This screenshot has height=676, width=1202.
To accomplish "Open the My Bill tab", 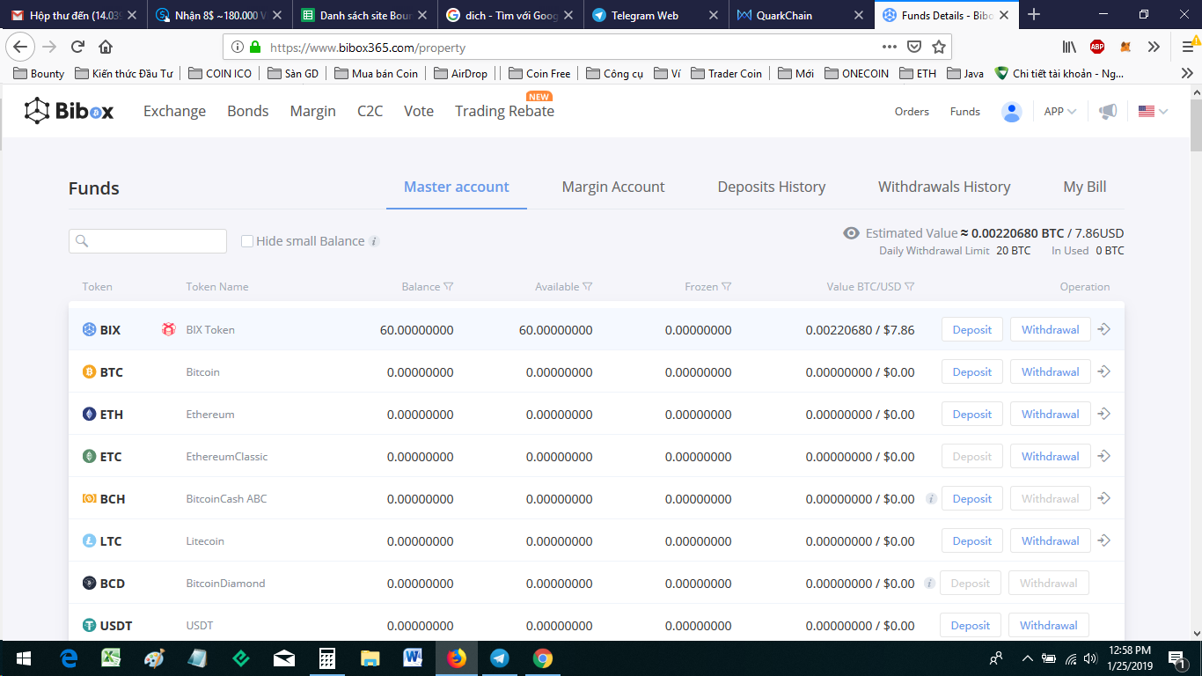I will [1085, 187].
